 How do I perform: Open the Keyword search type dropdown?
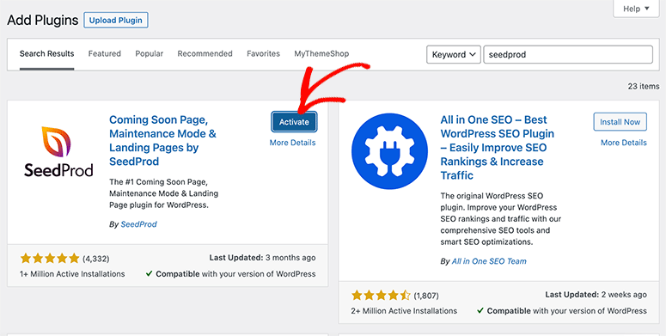click(x=454, y=54)
